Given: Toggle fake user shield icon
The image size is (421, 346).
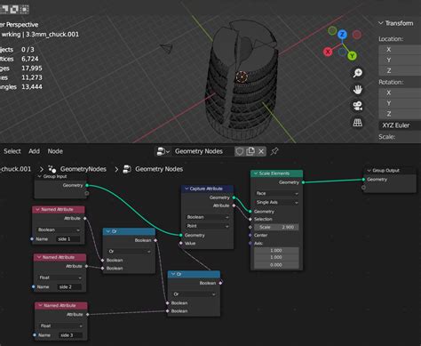Looking at the screenshot, I should 239,151.
